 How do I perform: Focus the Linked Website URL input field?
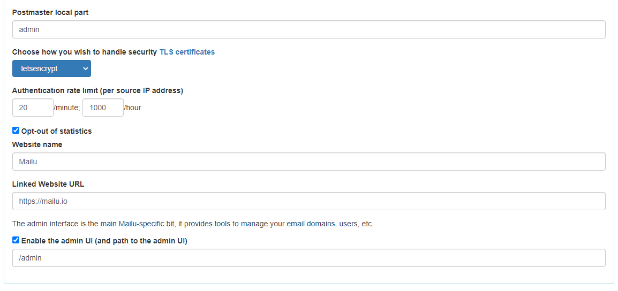coord(308,201)
